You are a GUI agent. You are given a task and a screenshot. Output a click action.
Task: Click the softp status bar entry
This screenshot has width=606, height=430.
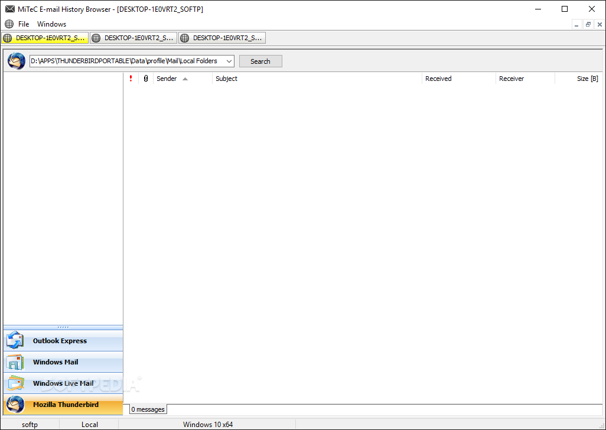tap(30, 424)
